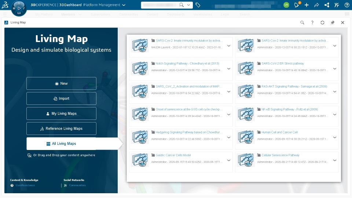Open the top bar Help icon
352x198 pixels.
click(x=347, y=5)
